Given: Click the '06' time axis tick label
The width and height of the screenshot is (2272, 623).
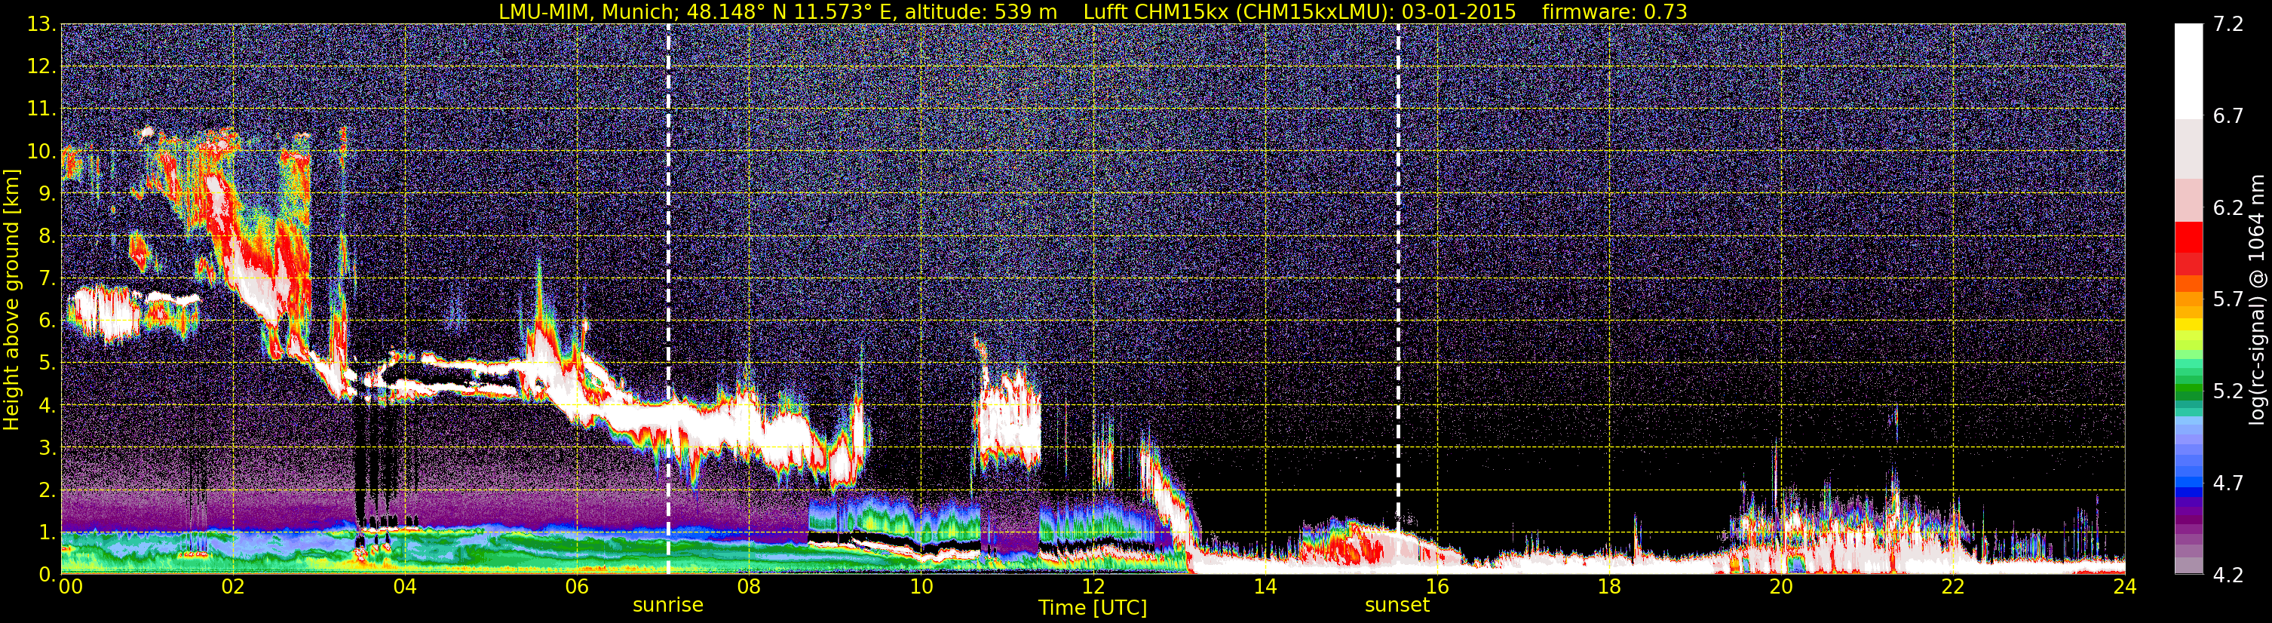Looking at the screenshot, I should (x=577, y=587).
